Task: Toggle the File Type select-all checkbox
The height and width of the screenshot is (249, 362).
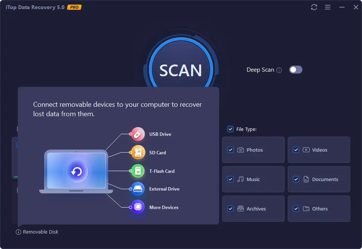Action: (x=230, y=129)
